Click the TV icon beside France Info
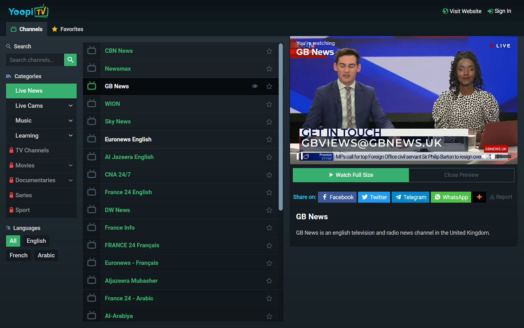The width and height of the screenshot is (524, 328). pos(92,227)
